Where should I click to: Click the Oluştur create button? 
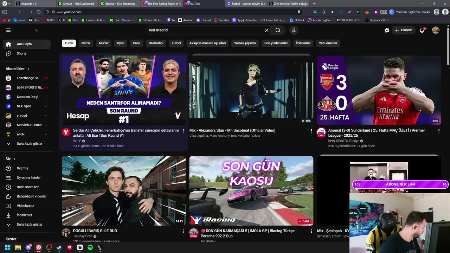pyautogui.click(x=403, y=30)
